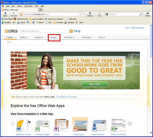
Task: Click the Project plan PowerPoint thumbnail
Action: click(80, 124)
